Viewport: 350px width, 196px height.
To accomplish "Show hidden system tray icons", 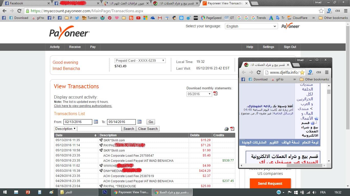I will coord(283,192).
